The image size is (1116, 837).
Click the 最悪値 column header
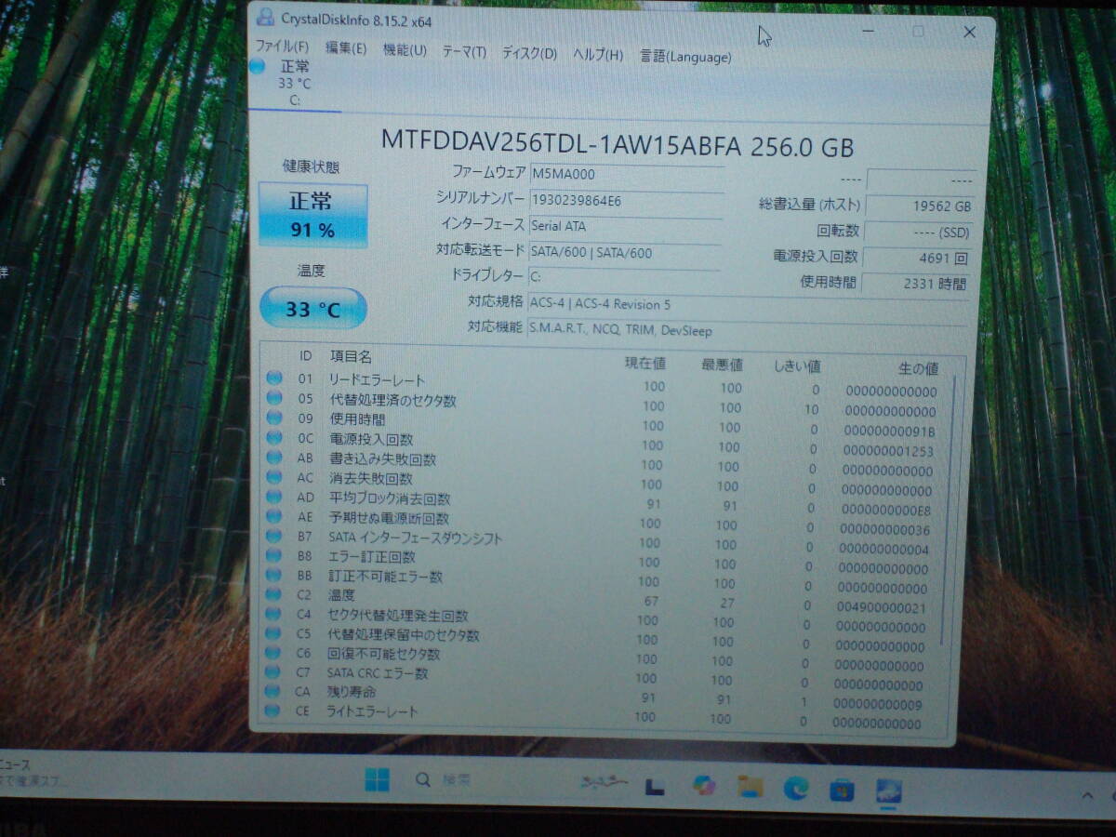[x=722, y=364]
